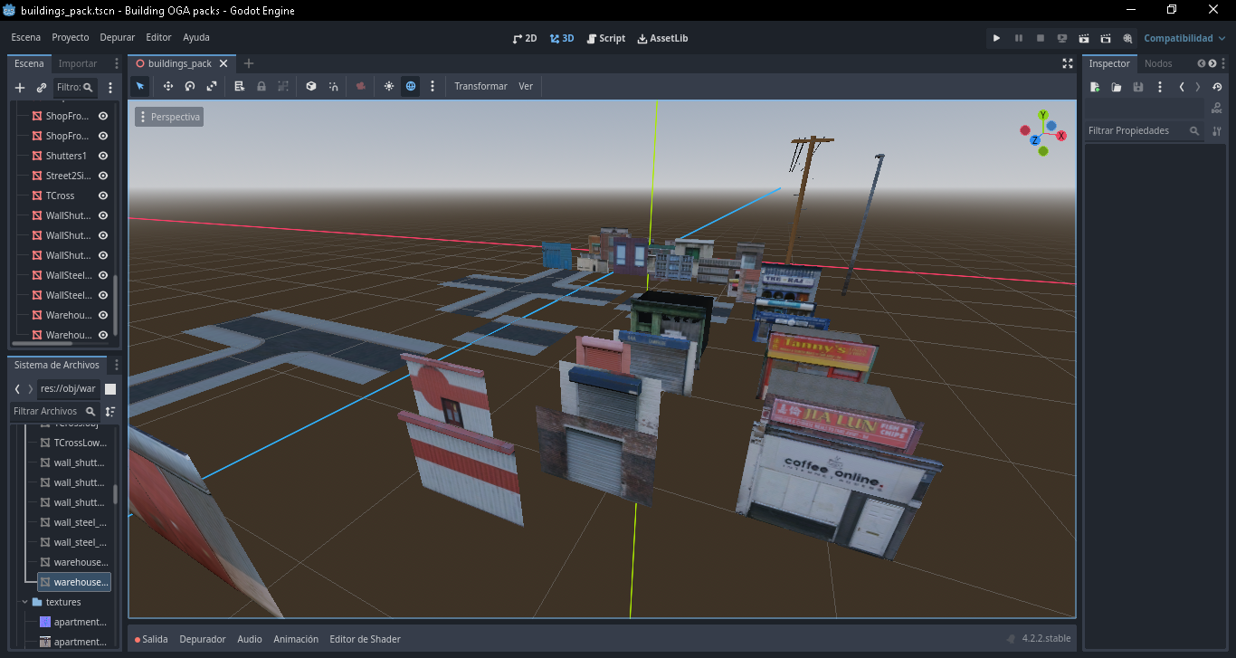Click the remote debug run icon

(1062, 38)
